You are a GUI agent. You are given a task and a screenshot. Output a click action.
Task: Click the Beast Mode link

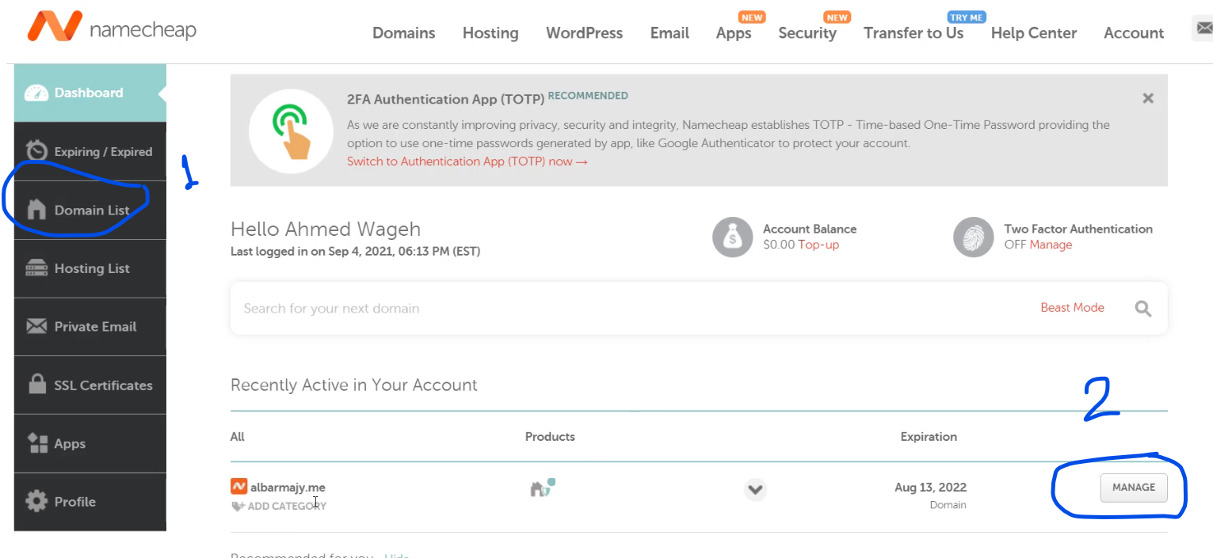(1072, 308)
